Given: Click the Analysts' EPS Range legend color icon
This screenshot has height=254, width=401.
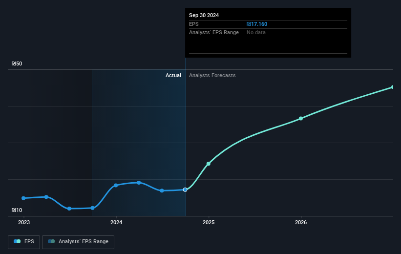Looking at the screenshot, I should [x=51, y=241].
